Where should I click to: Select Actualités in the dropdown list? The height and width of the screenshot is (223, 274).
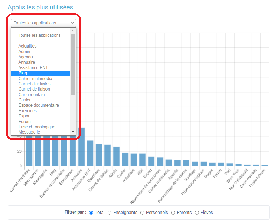(41, 46)
